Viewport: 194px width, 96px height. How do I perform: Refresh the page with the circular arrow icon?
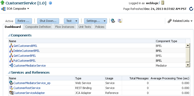191,9
